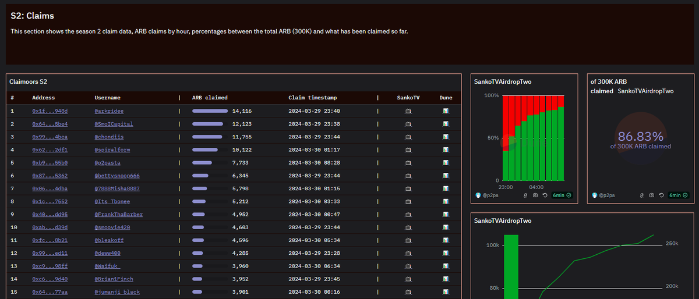Open the SankoTVAirdropTwo bar chart title
The height and width of the screenshot is (299, 699).
[x=503, y=82]
